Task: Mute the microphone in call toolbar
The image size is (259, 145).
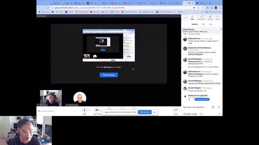Action: click(85, 110)
